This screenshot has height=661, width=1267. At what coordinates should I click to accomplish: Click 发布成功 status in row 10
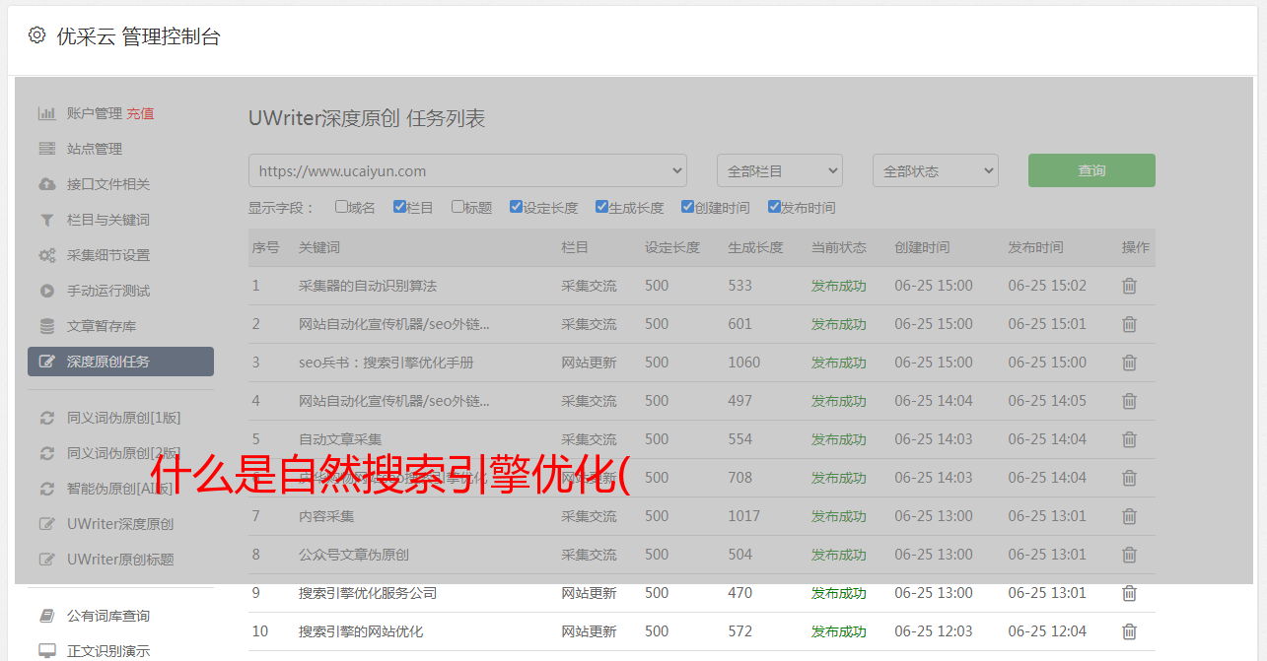click(839, 631)
